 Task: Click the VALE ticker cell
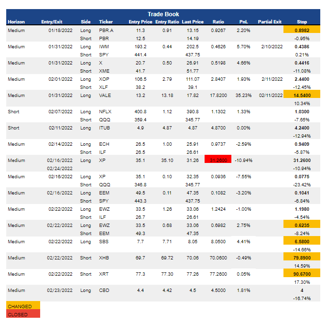coord(105,95)
